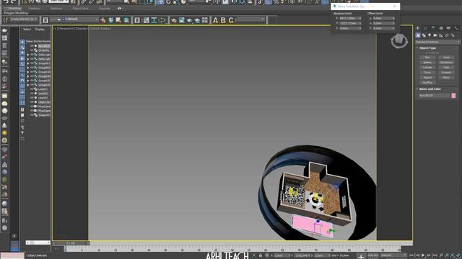Click the 3 snaps toggle icon

[259, 2]
